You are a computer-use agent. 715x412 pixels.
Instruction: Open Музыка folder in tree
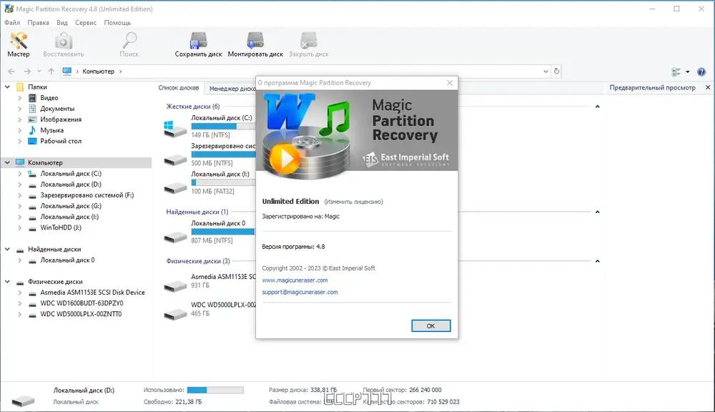point(51,130)
